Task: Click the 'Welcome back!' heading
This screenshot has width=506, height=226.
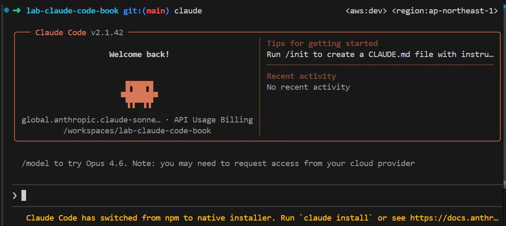Action: (x=139, y=54)
